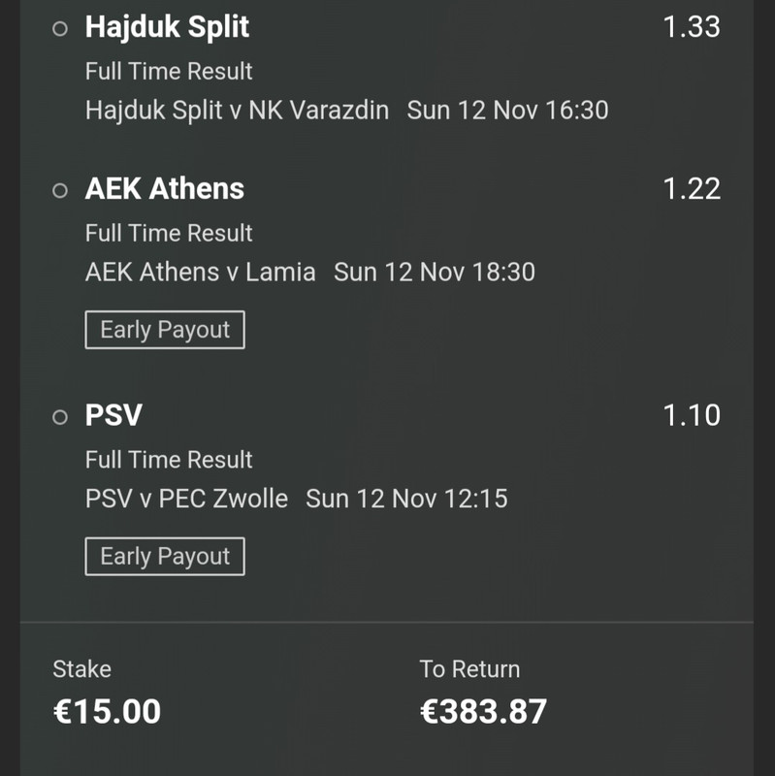The height and width of the screenshot is (776, 775).
Task: Open PSV v PEC Zwolle match
Action: [186, 499]
